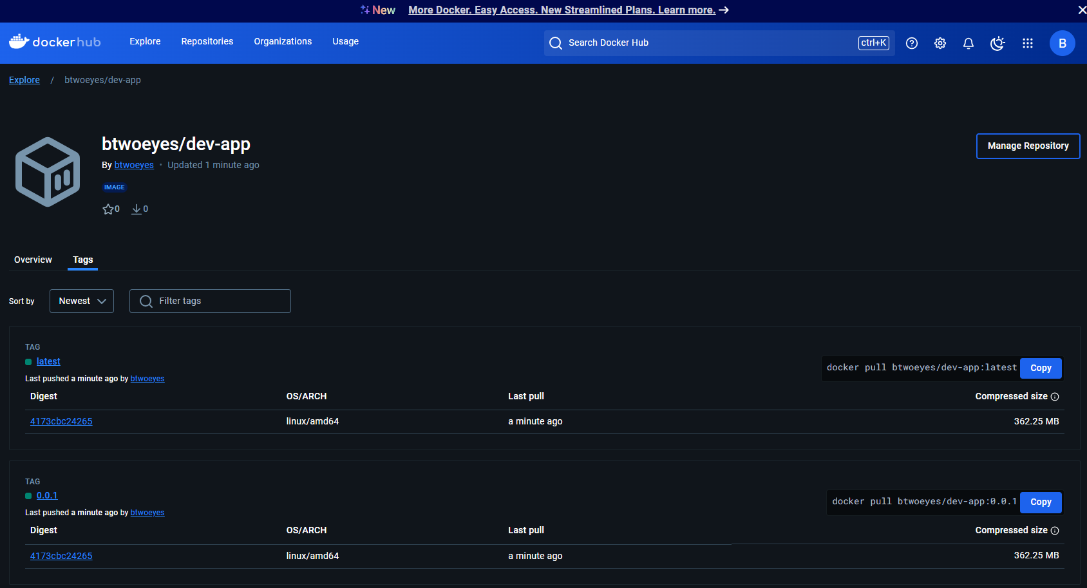The image size is (1087, 588).
Task: Click the green status dot beside 0.0.1
Action: tap(28, 496)
